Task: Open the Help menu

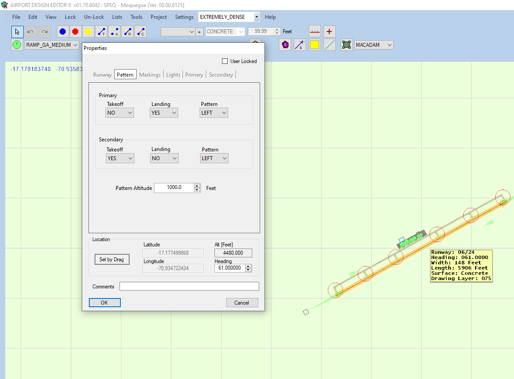Action: (x=270, y=17)
